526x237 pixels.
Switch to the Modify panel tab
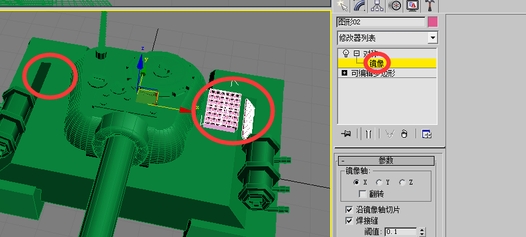click(360, 5)
